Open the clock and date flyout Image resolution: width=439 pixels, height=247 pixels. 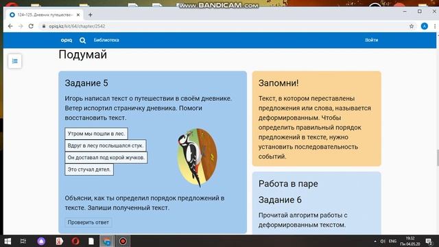click(410, 241)
